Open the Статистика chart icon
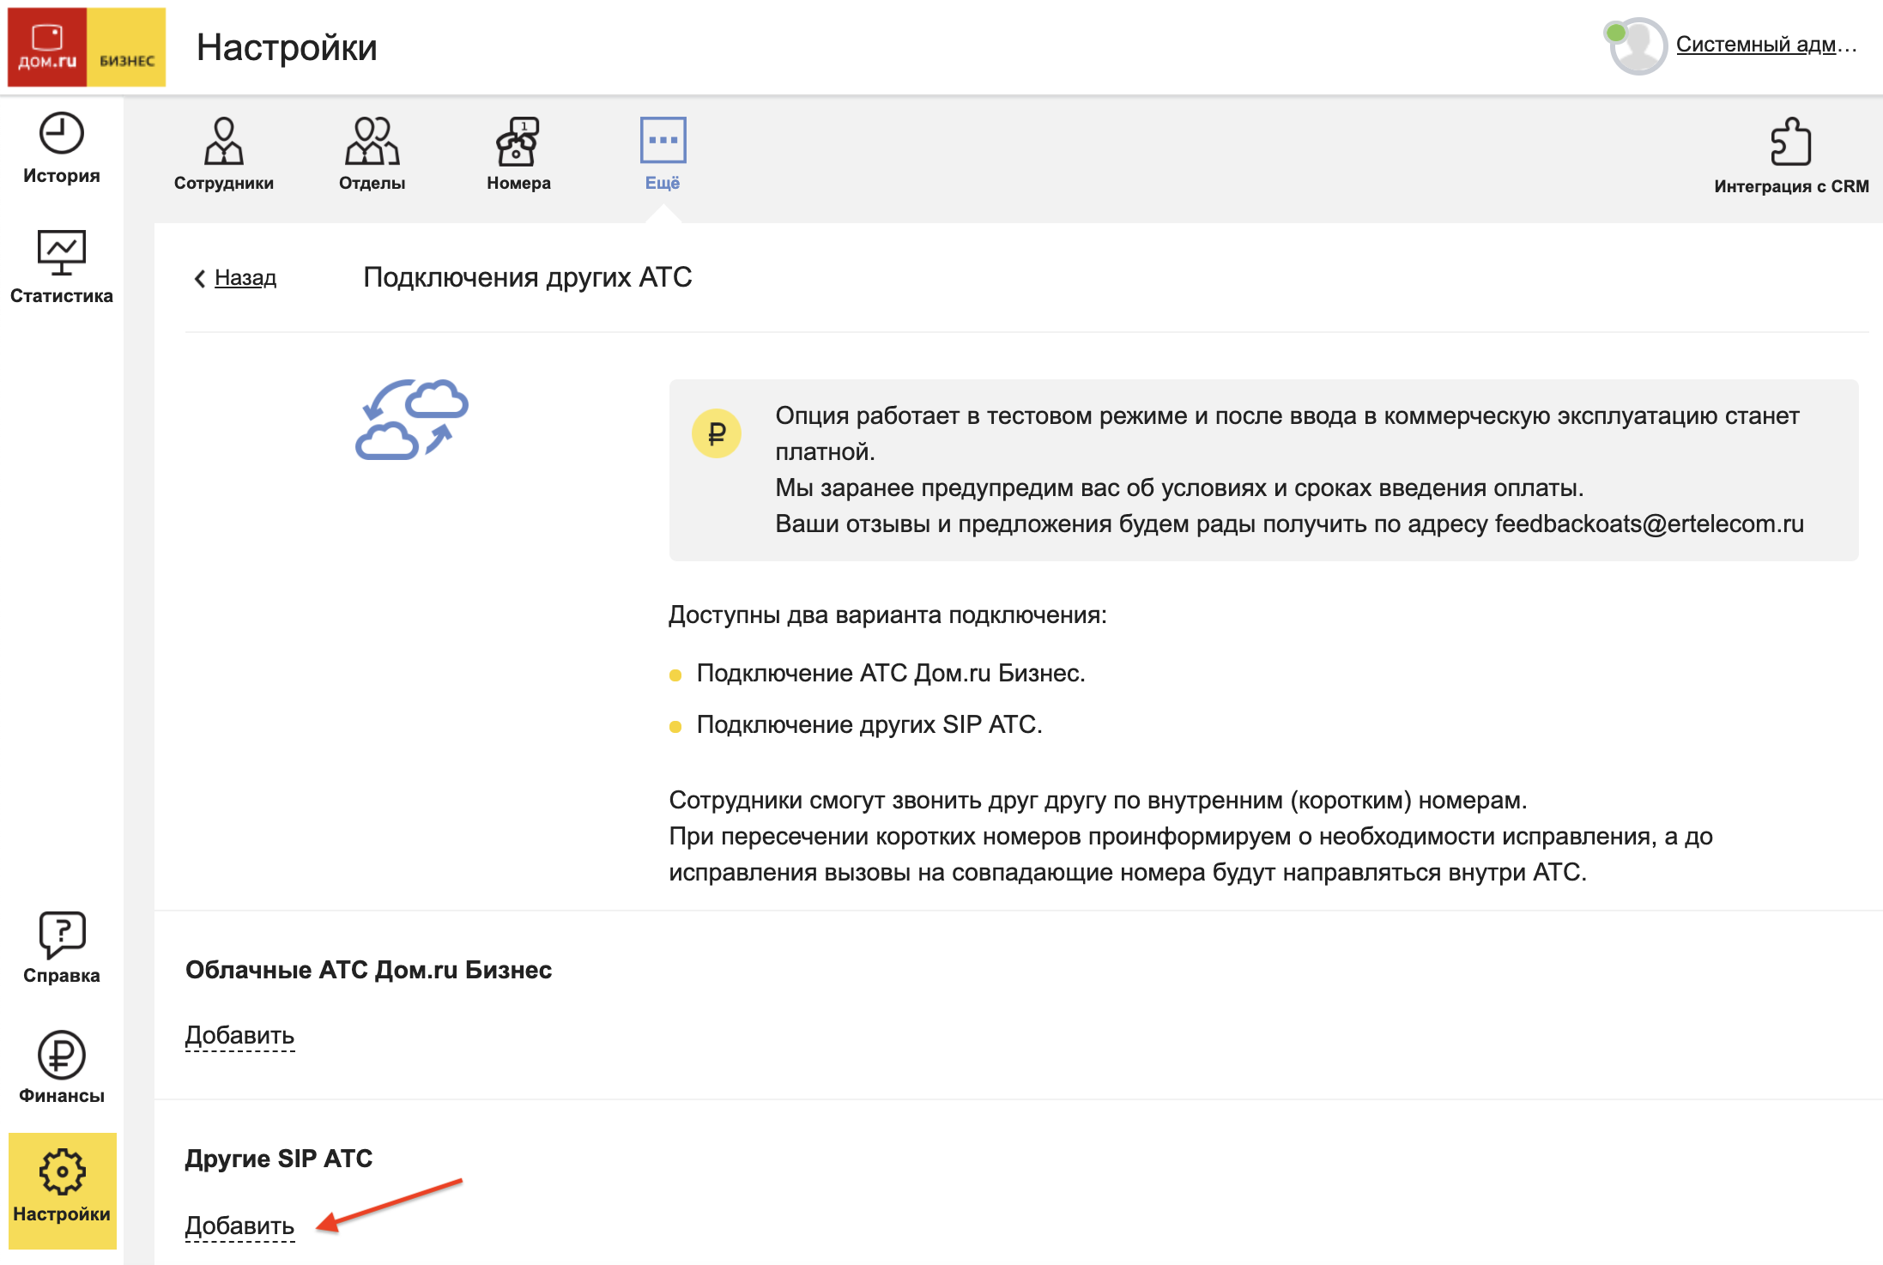Screen dimensions: 1883x1265 click(61, 251)
